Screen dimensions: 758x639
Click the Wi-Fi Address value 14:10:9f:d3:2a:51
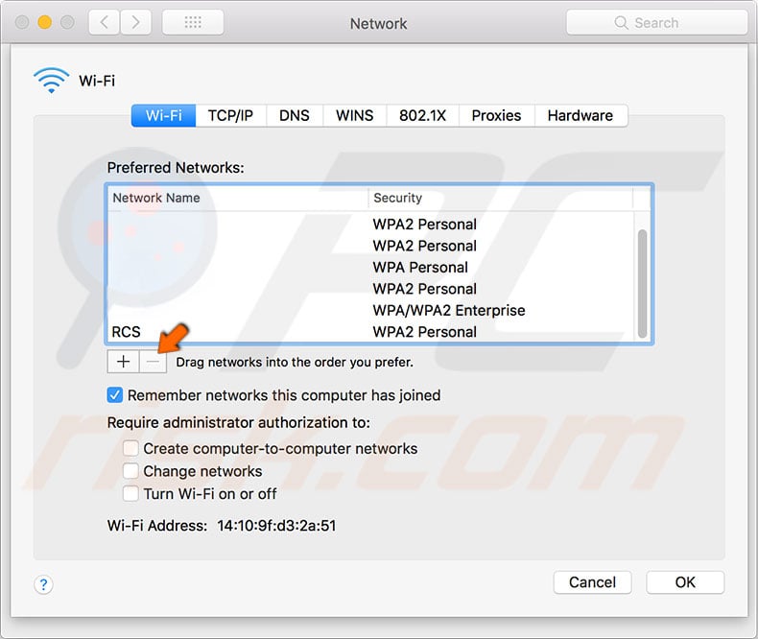pos(276,526)
